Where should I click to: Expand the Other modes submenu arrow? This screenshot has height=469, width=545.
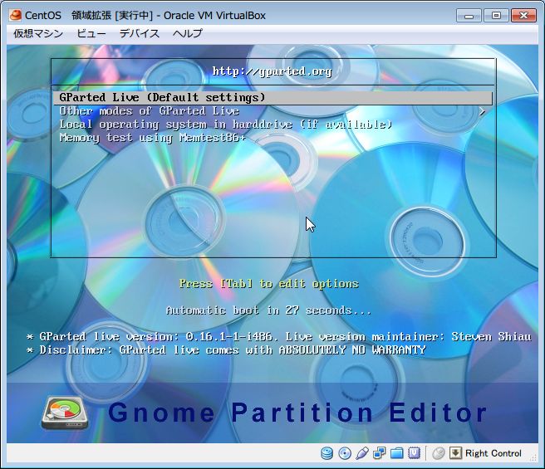[x=482, y=111]
